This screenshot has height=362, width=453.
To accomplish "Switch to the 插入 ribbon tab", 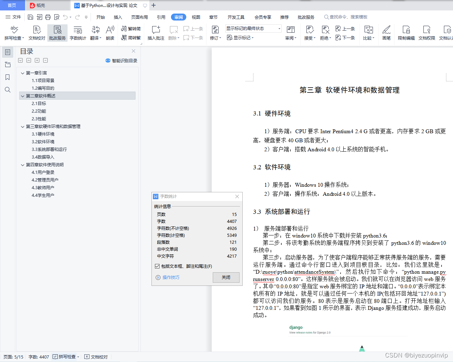I will click(118, 17).
